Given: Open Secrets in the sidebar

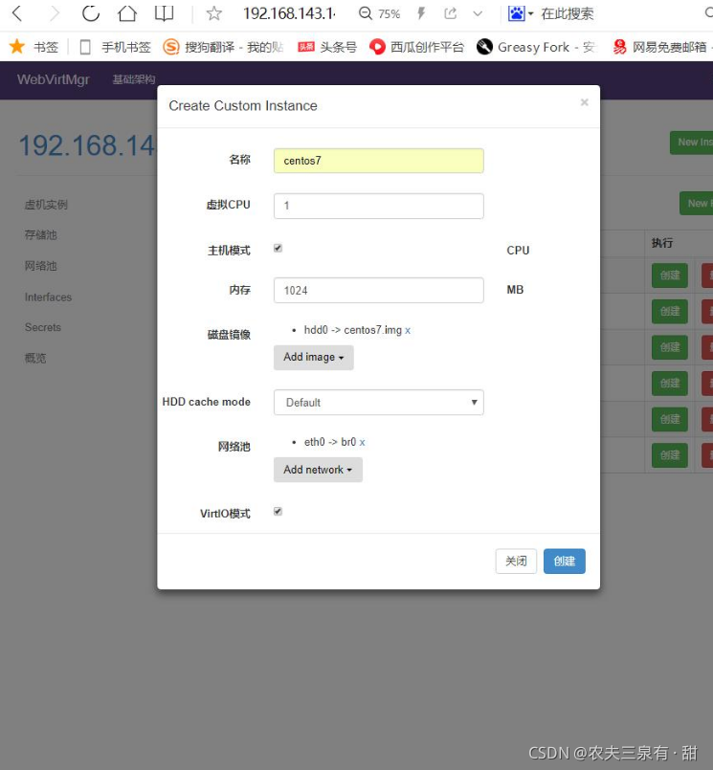Looking at the screenshot, I should (43, 327).
